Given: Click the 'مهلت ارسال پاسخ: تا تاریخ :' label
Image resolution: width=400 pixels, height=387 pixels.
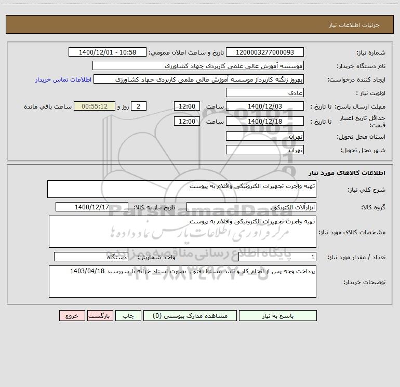Looking at the screenshot, I should coord(348,106).
